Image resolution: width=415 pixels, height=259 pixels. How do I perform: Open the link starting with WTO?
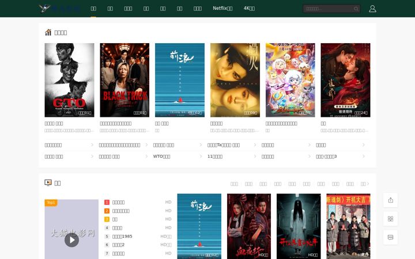[x=162, y=157]
